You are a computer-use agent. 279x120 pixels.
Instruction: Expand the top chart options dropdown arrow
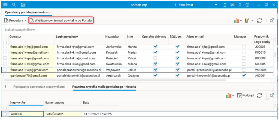click(241, 21)
